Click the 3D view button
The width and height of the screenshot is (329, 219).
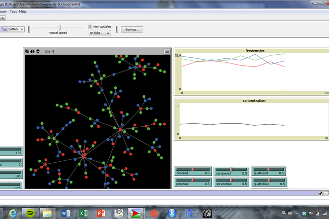coord(167,51)
